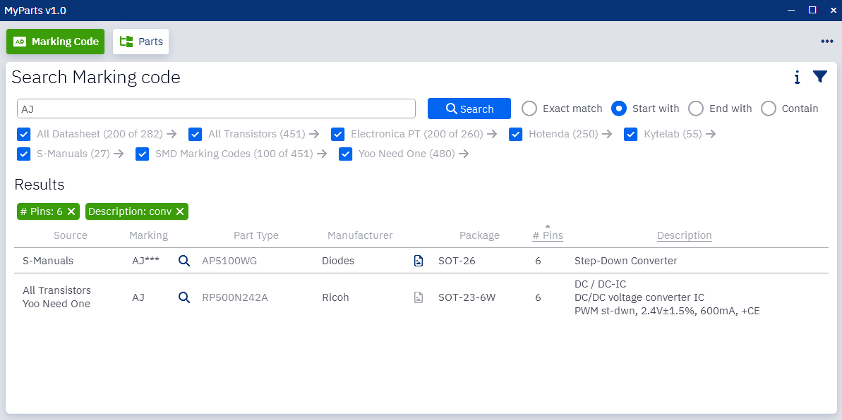
Task: Click magnifier icon next to AP5100WG
Action: [x=184, y=261]
